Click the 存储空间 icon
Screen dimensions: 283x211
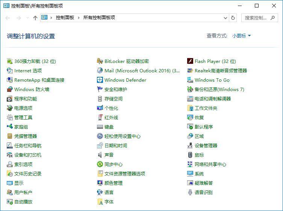pyautogui.click(x=100, y=99)
